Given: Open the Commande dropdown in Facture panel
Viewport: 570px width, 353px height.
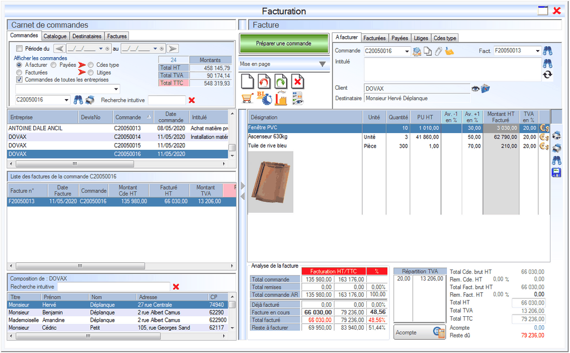Looking at the screenshot, I should 407,51.
